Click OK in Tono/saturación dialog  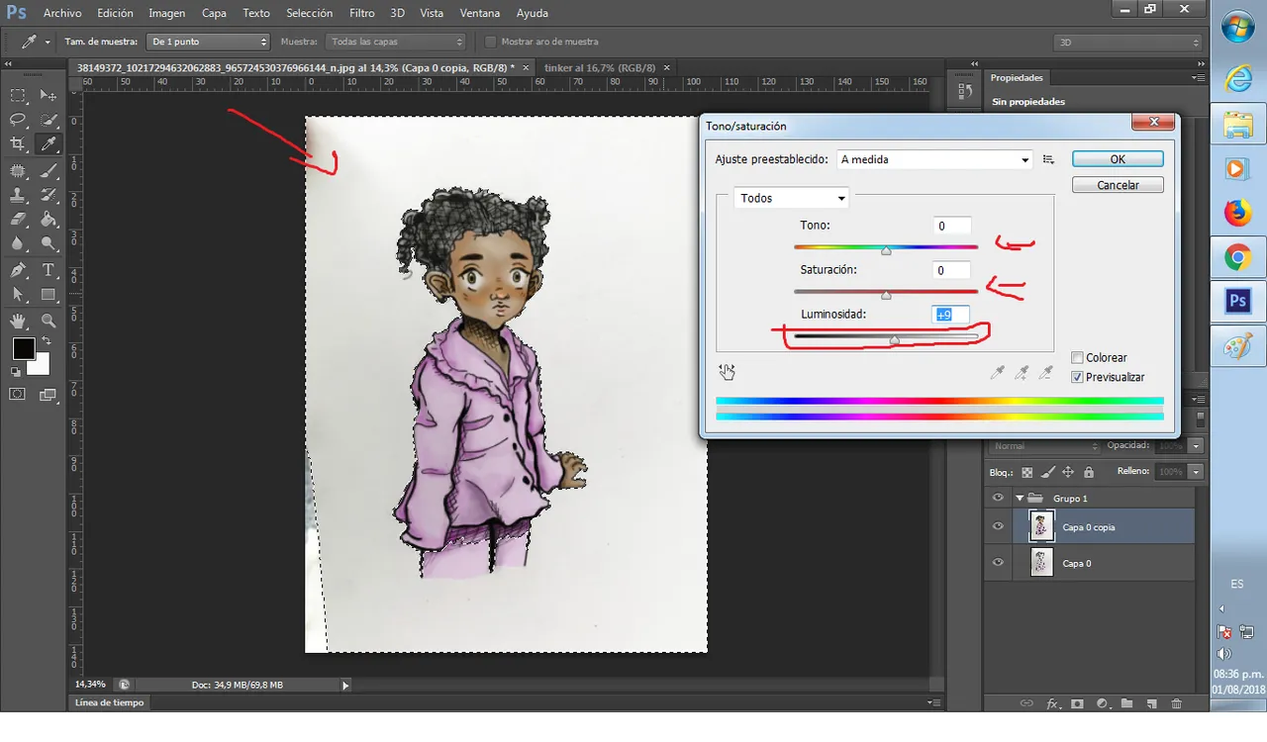1118,158
